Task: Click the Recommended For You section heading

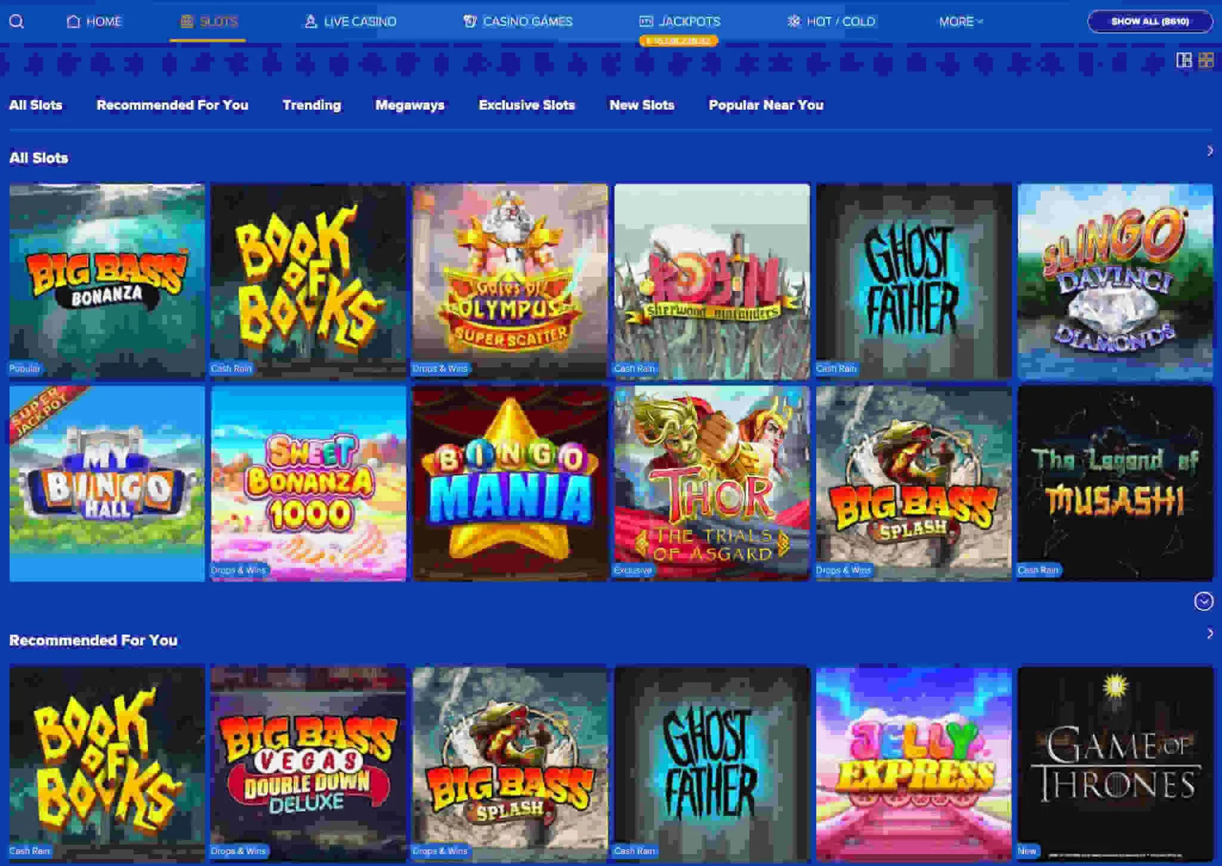Action: coord(94,640)
